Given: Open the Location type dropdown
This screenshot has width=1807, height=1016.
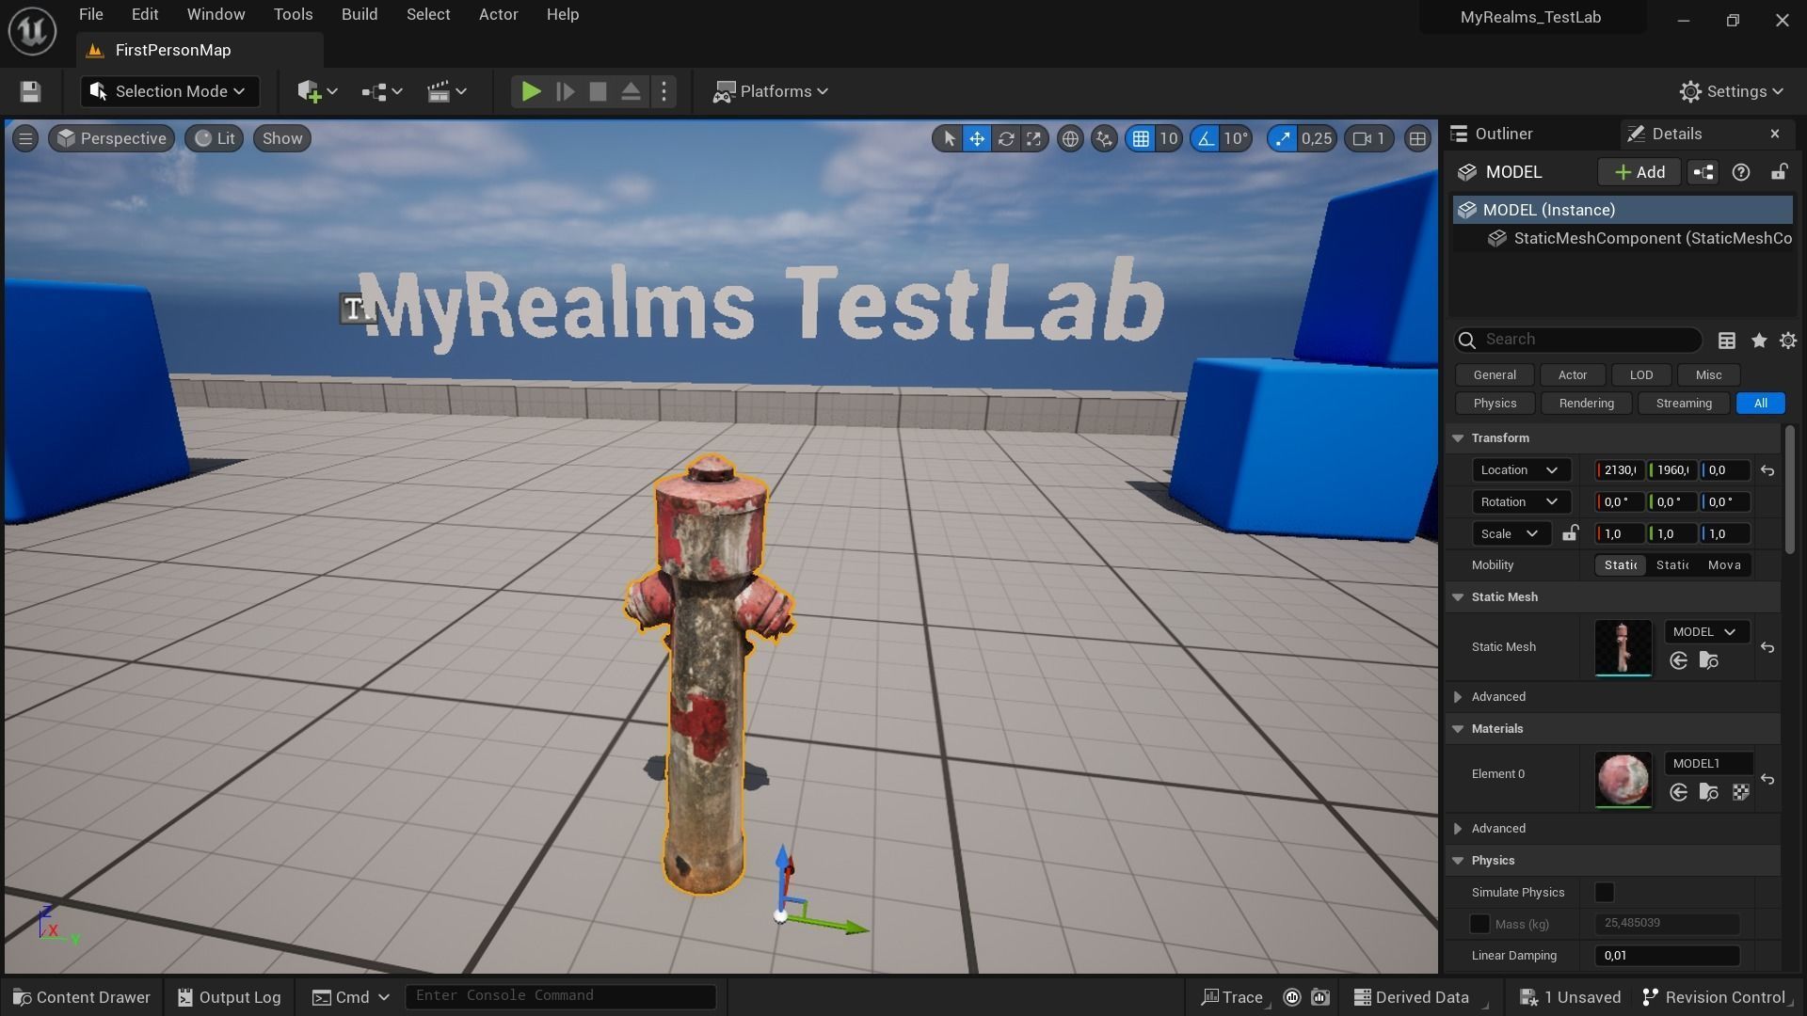Looking at the screenshot, I should [x=1520, y=470].
